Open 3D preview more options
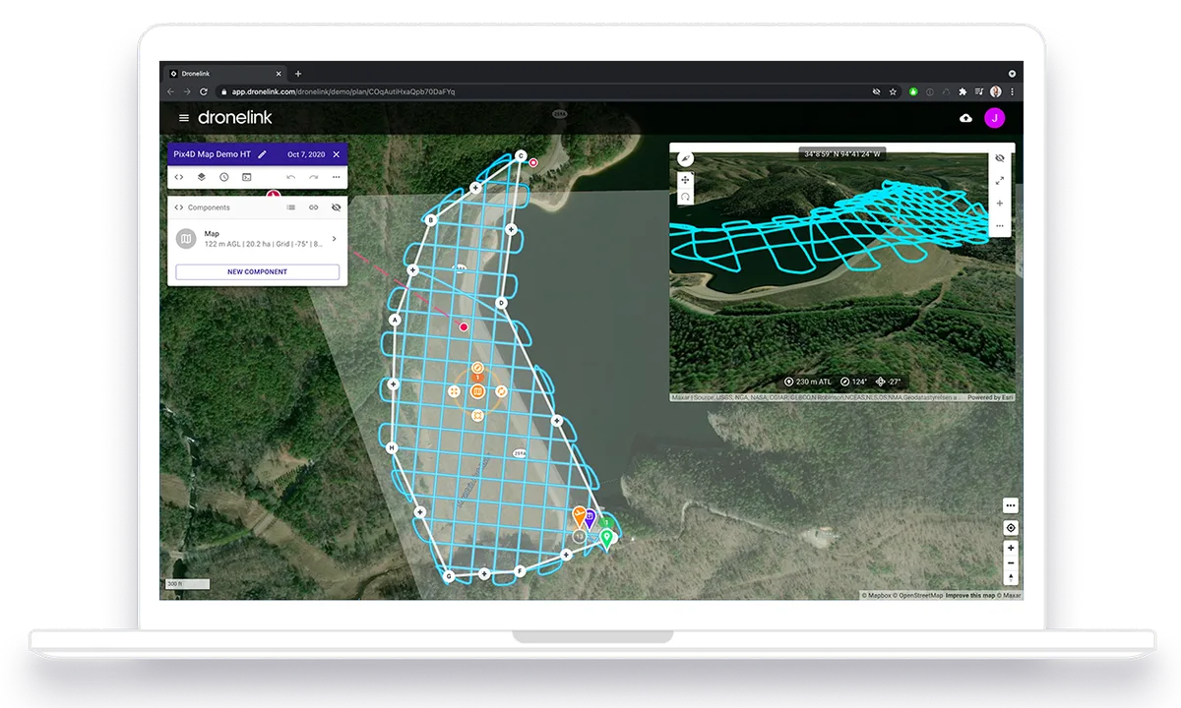 1000,226
